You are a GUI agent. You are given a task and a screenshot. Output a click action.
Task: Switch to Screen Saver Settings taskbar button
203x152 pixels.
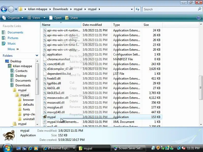pos(128,148)
